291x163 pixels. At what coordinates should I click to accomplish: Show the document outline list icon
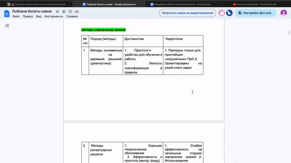7,26
